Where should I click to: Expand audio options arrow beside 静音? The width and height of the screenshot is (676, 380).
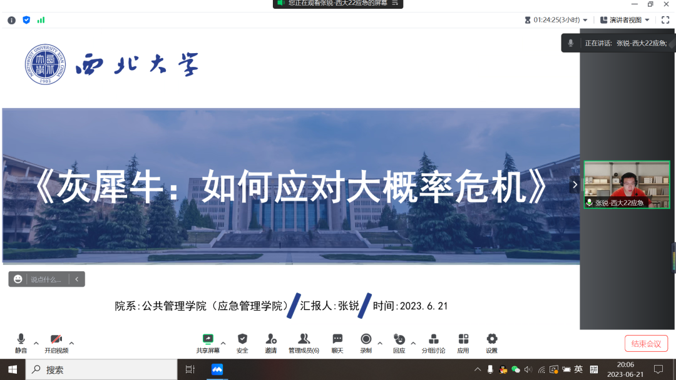(36, 343)
